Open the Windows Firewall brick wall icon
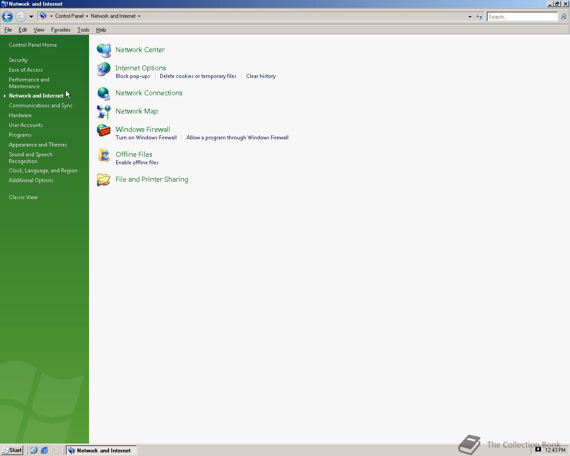Image resolution: width=570 pixels, height=456 pixels. pyautogui.click(x=104, y=130)
